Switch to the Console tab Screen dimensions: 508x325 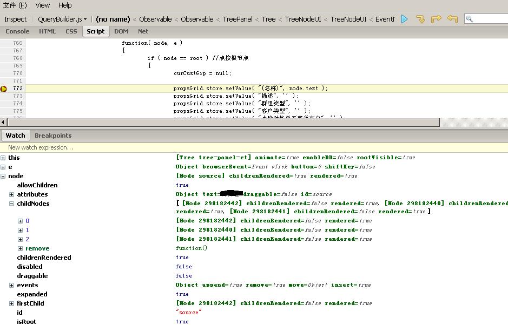point(17,31)
